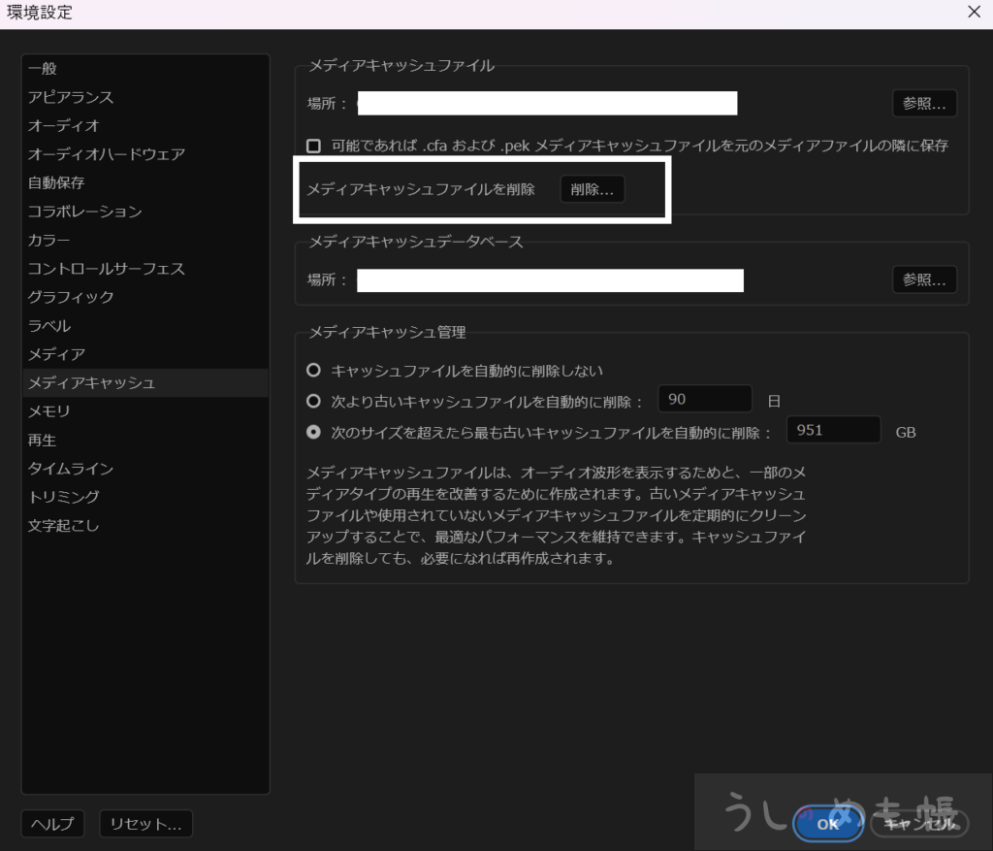
Task: Open the 一般 preferences category
Action: (43, 69)
